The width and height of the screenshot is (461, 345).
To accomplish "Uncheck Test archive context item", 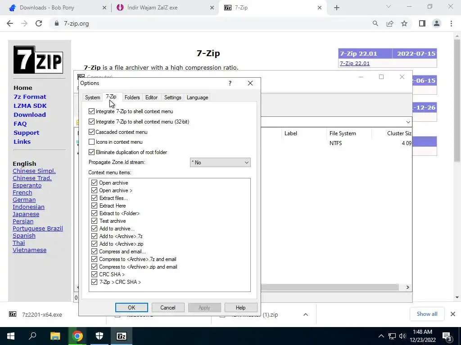I will (x=94, y=221).
